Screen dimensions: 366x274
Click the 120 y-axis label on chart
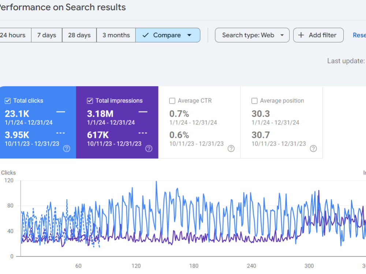(9, 180)
